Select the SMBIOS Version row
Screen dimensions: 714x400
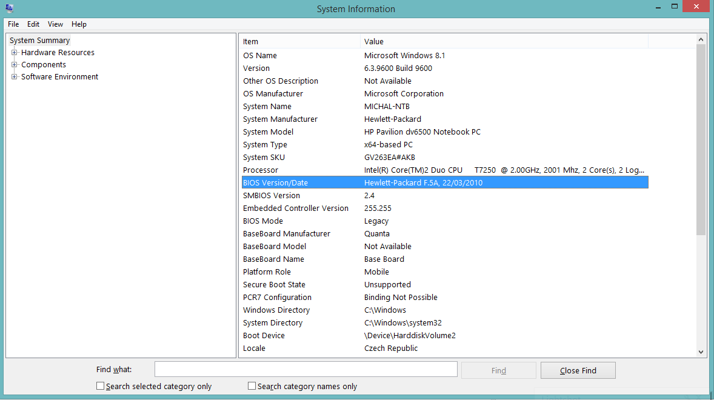point(445,196)
